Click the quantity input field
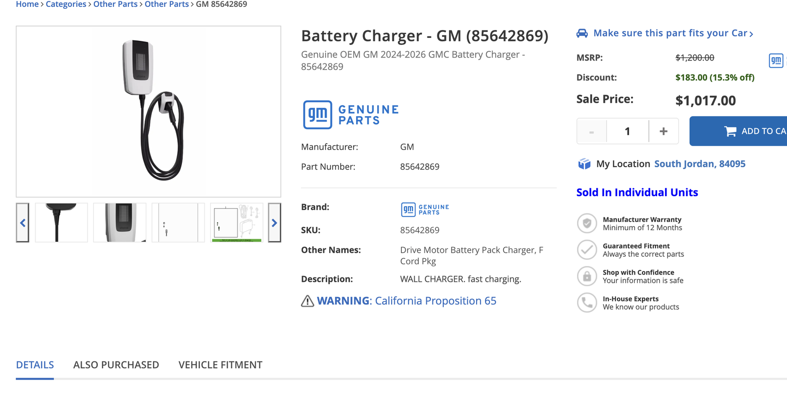This screenshot has width=787, height=393. 628,131
